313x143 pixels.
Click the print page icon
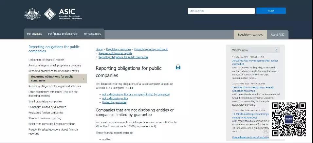click(178, 67)
